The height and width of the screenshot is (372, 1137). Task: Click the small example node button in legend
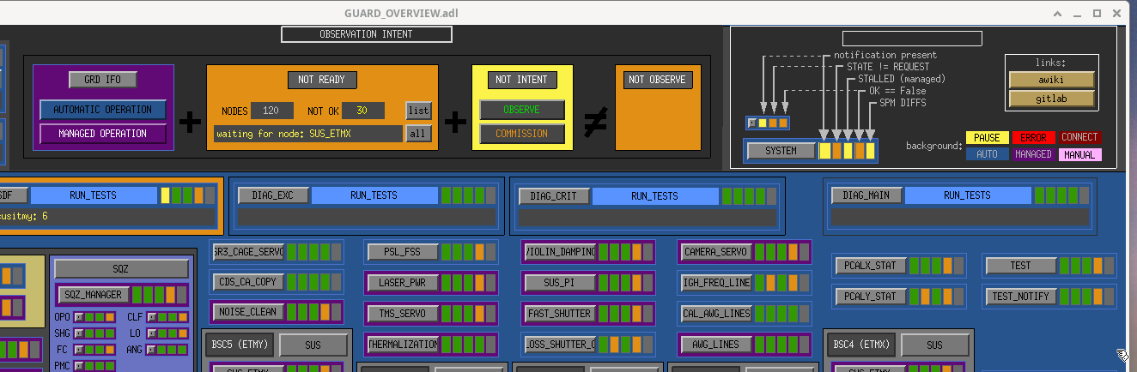(x=753, y=123)
